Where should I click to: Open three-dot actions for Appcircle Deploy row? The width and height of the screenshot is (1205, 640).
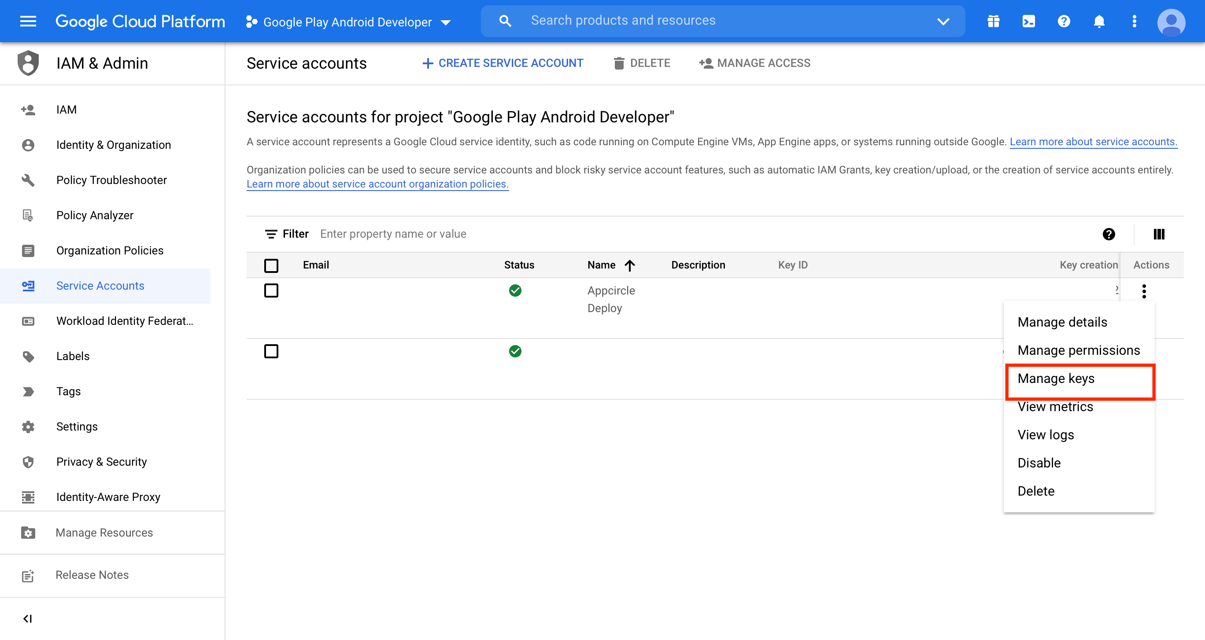(1144, 291)
